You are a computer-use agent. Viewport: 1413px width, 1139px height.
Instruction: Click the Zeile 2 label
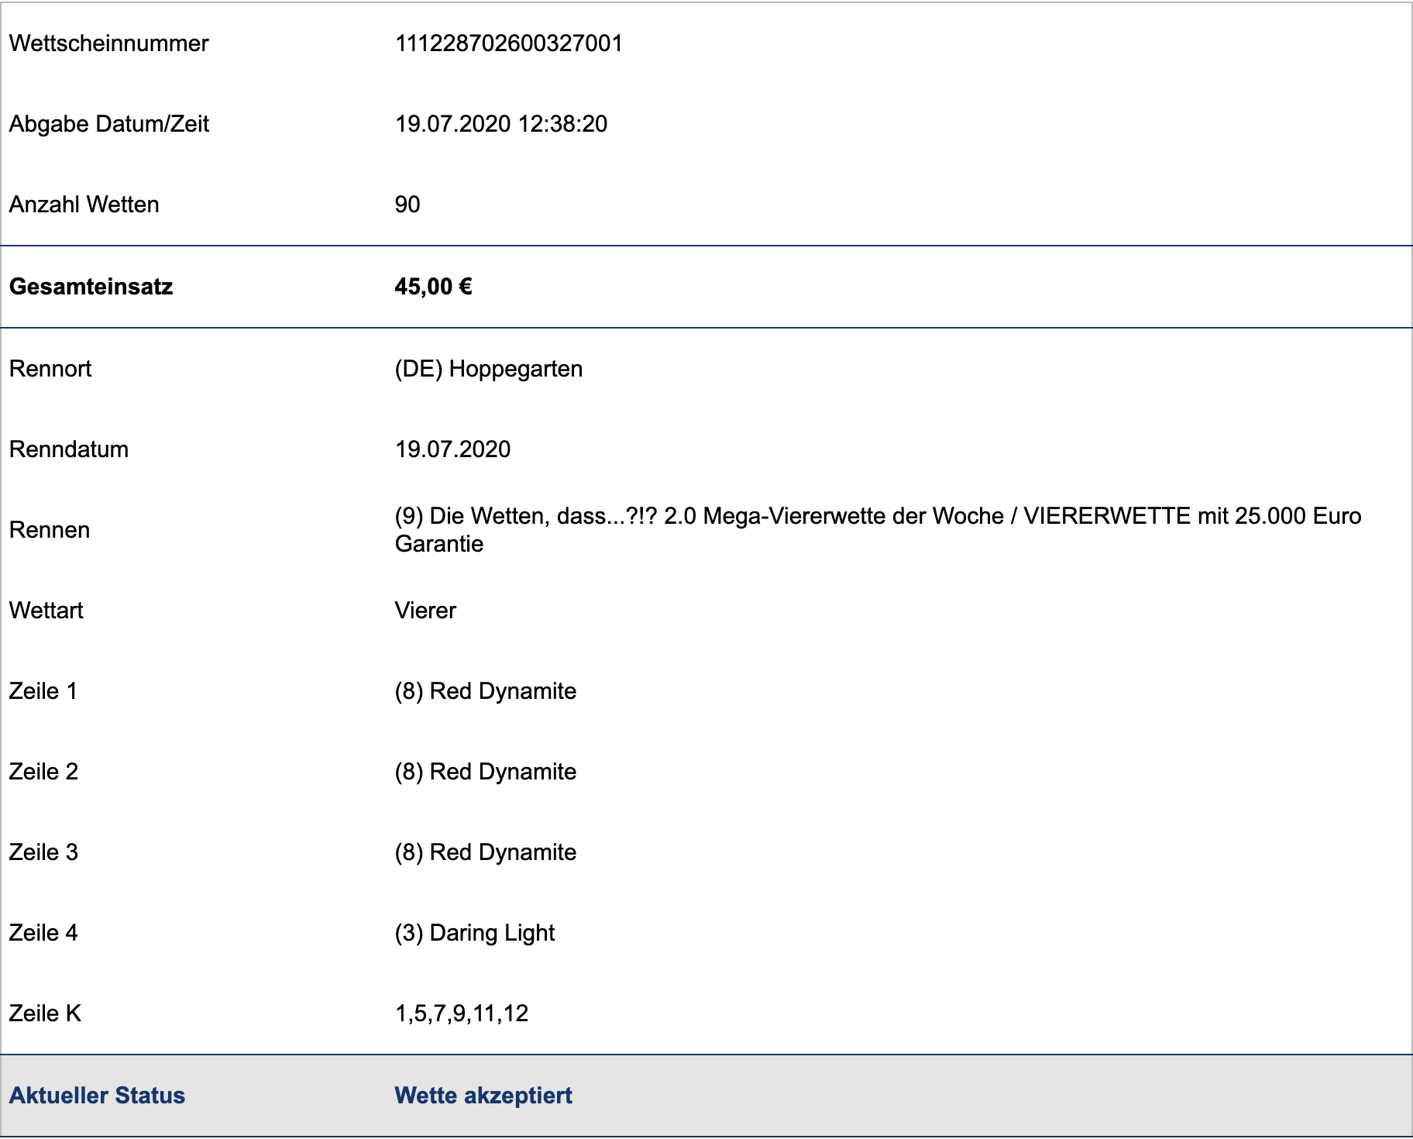coord(43,772)
